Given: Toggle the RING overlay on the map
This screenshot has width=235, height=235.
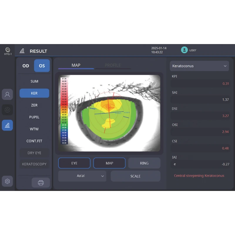Looking at the screenshot, I should coord(144,163).
